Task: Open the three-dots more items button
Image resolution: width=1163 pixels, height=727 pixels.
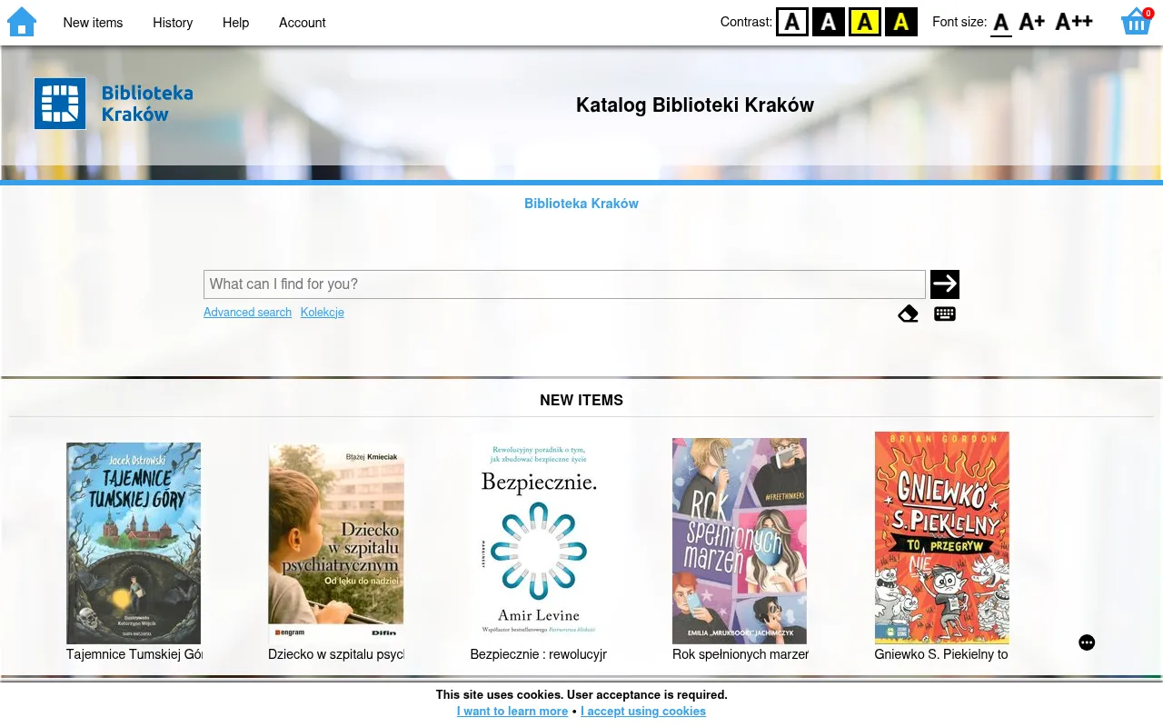Action: coord(1087,642)
